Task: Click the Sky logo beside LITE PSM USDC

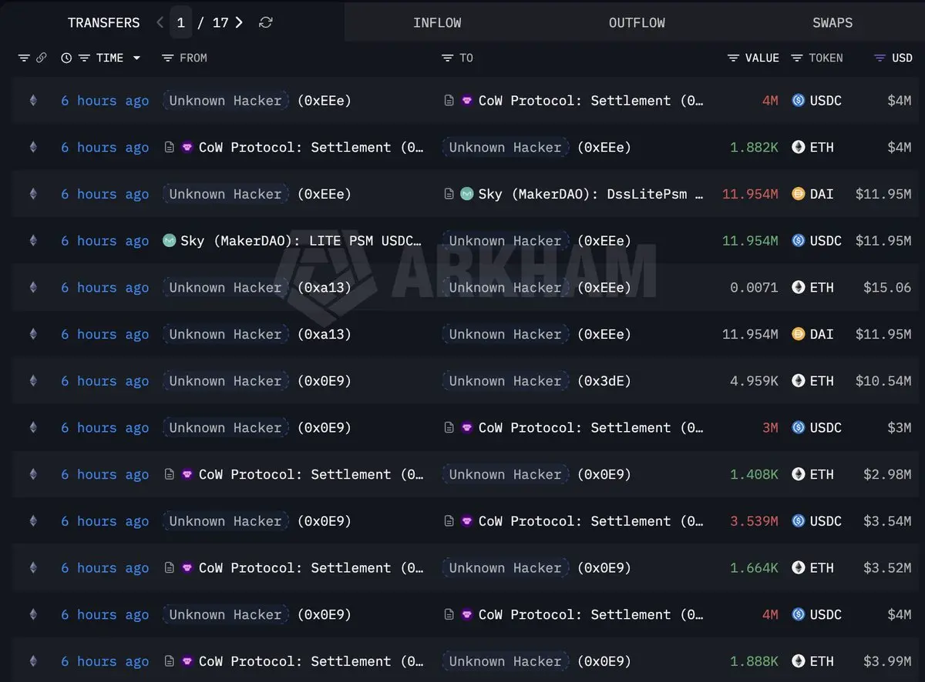Action: (170, 240)
